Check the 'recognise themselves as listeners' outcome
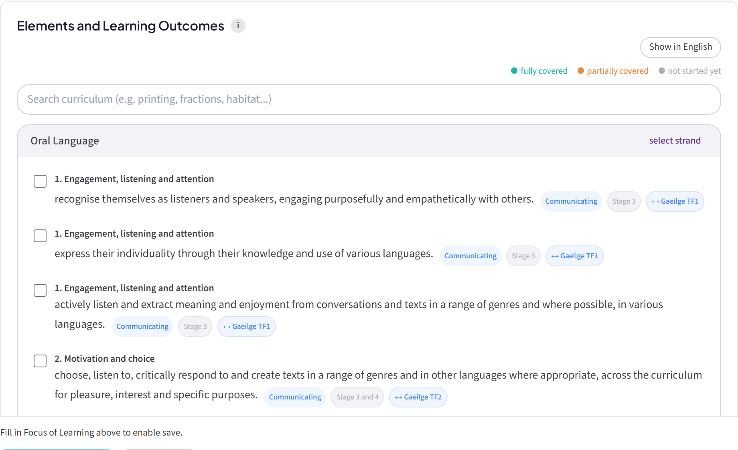This screenshot has width=738, height=450. [40, 181]
